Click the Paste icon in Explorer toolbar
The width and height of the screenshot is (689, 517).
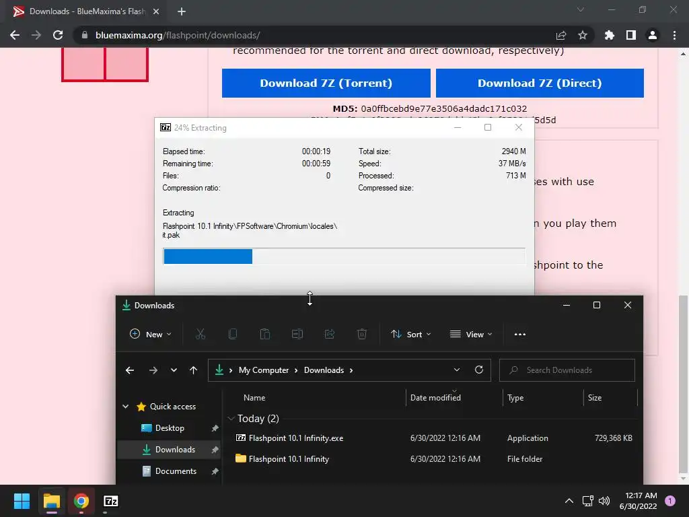(265, 334)
